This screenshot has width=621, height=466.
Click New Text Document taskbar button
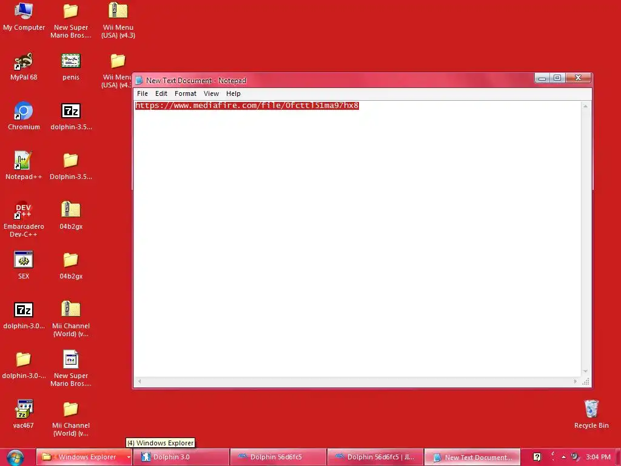coord(472,457)
